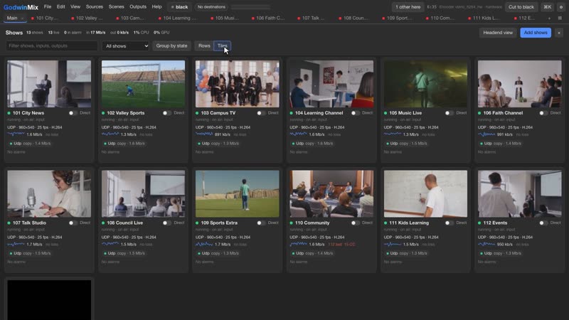
Task: Open the 111 Kids Learning whiteboard thumbnail
Action: (425, 193)
